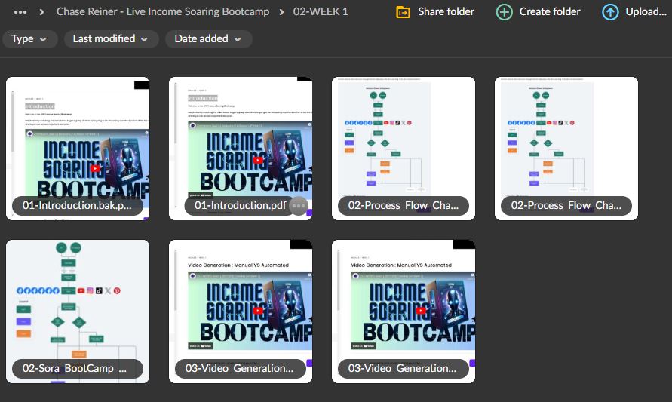Viewport: 672px width, 402px height.
Task: Click the Create folder plus icon
Action: pyautogui.click(x=504, y=12)
